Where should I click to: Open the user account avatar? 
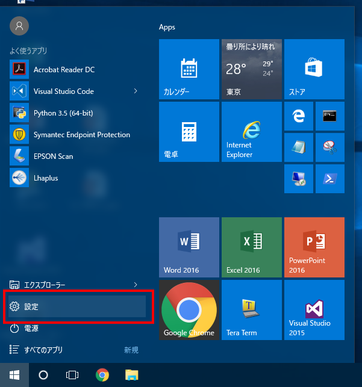click(19, 26)
